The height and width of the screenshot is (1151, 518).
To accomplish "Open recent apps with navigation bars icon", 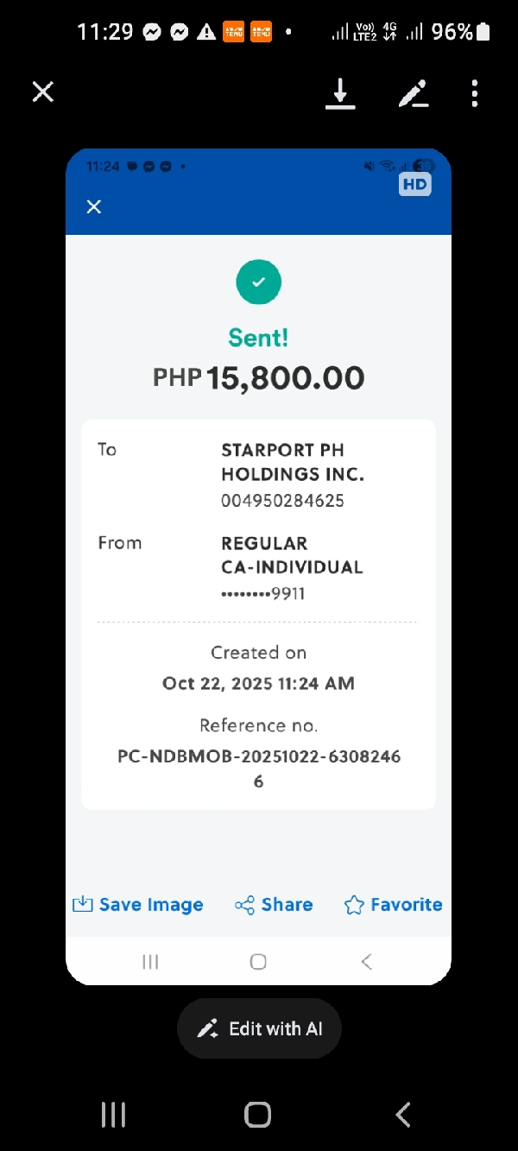I will [x=114, y=1115].
